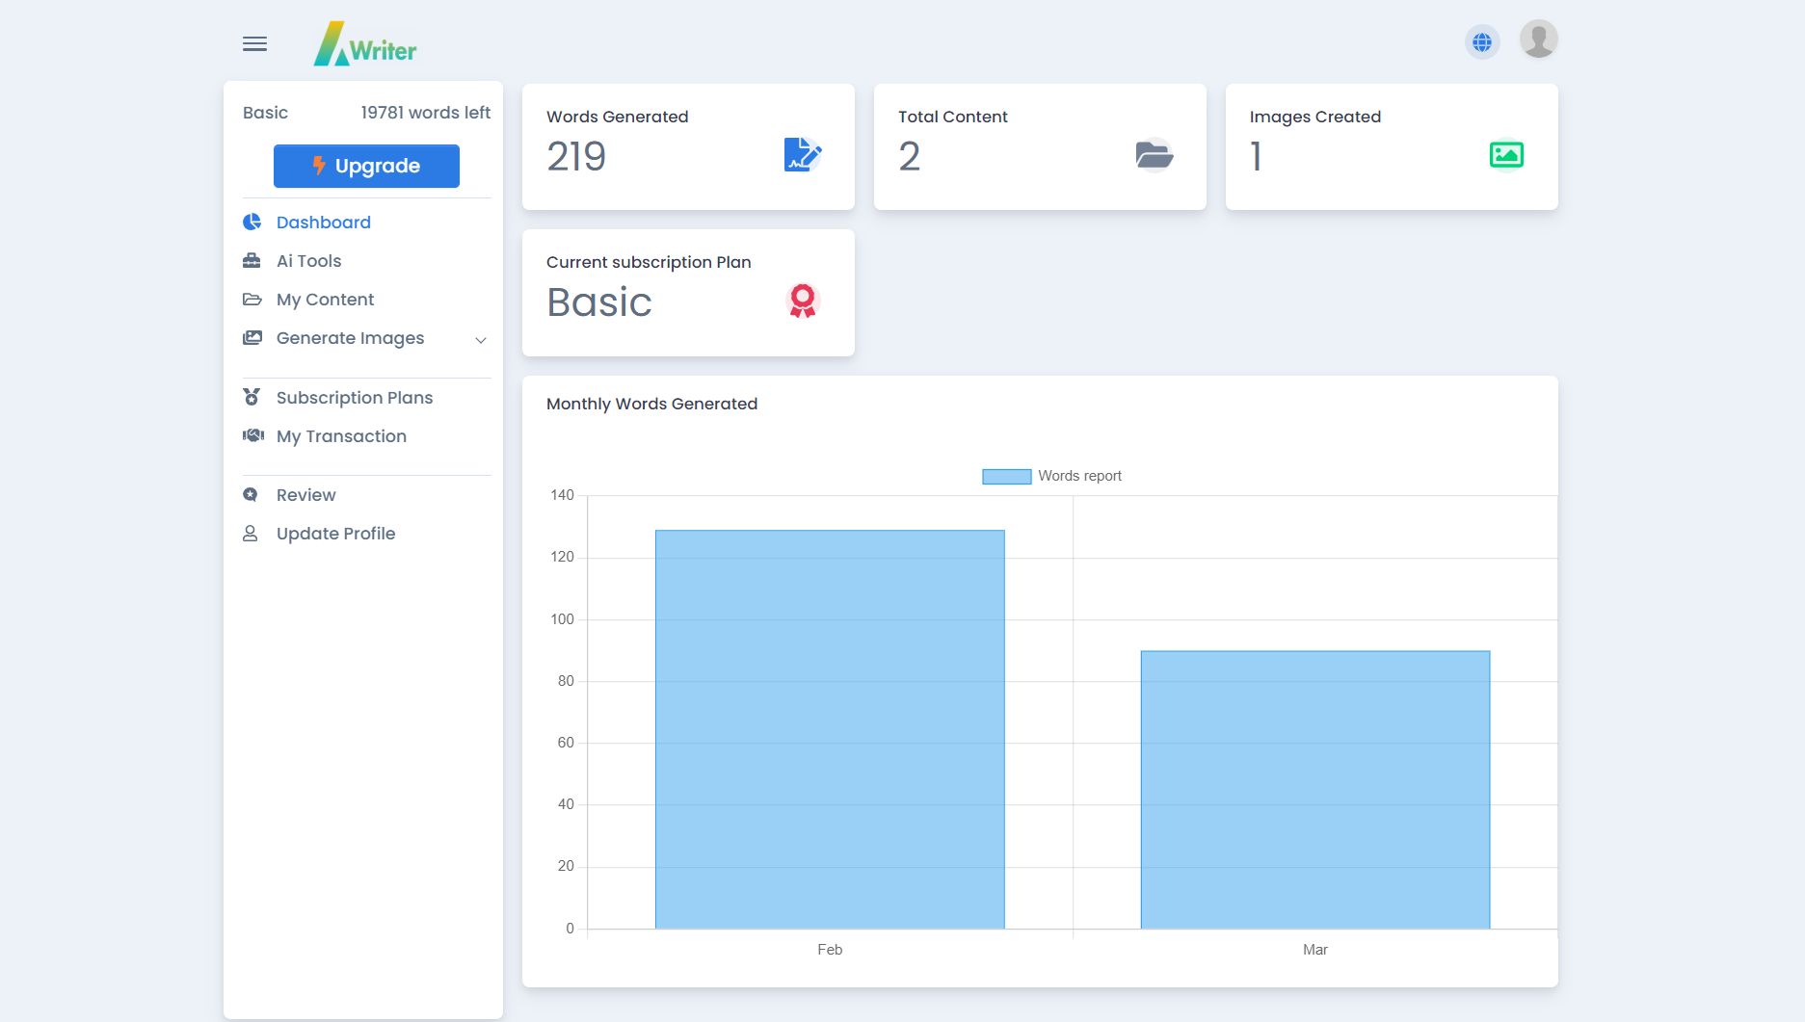Open the user profile avatar
Image resolution: width=1805 pixels, height=1022 pixels.
point(1538,40)
